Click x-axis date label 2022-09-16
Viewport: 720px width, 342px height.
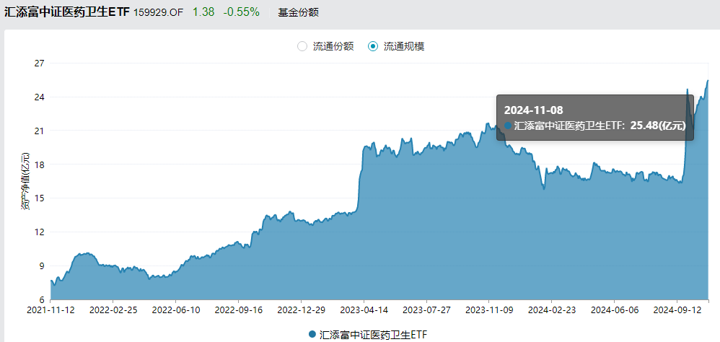click(x=238, y=310)
